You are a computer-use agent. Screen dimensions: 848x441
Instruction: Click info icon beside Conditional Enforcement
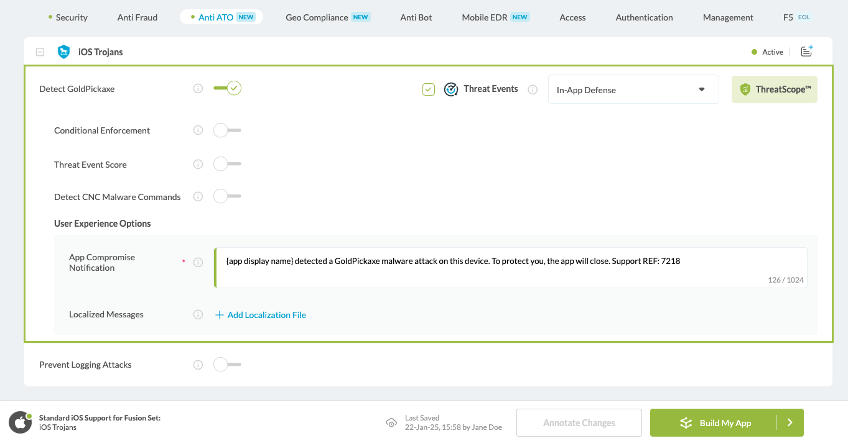[198, 130]
